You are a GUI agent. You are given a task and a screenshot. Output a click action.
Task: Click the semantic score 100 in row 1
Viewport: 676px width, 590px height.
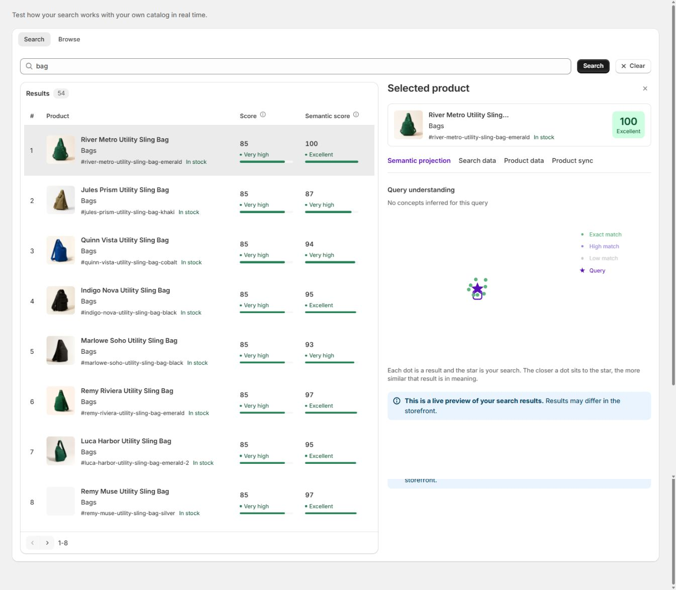(312, 144)
